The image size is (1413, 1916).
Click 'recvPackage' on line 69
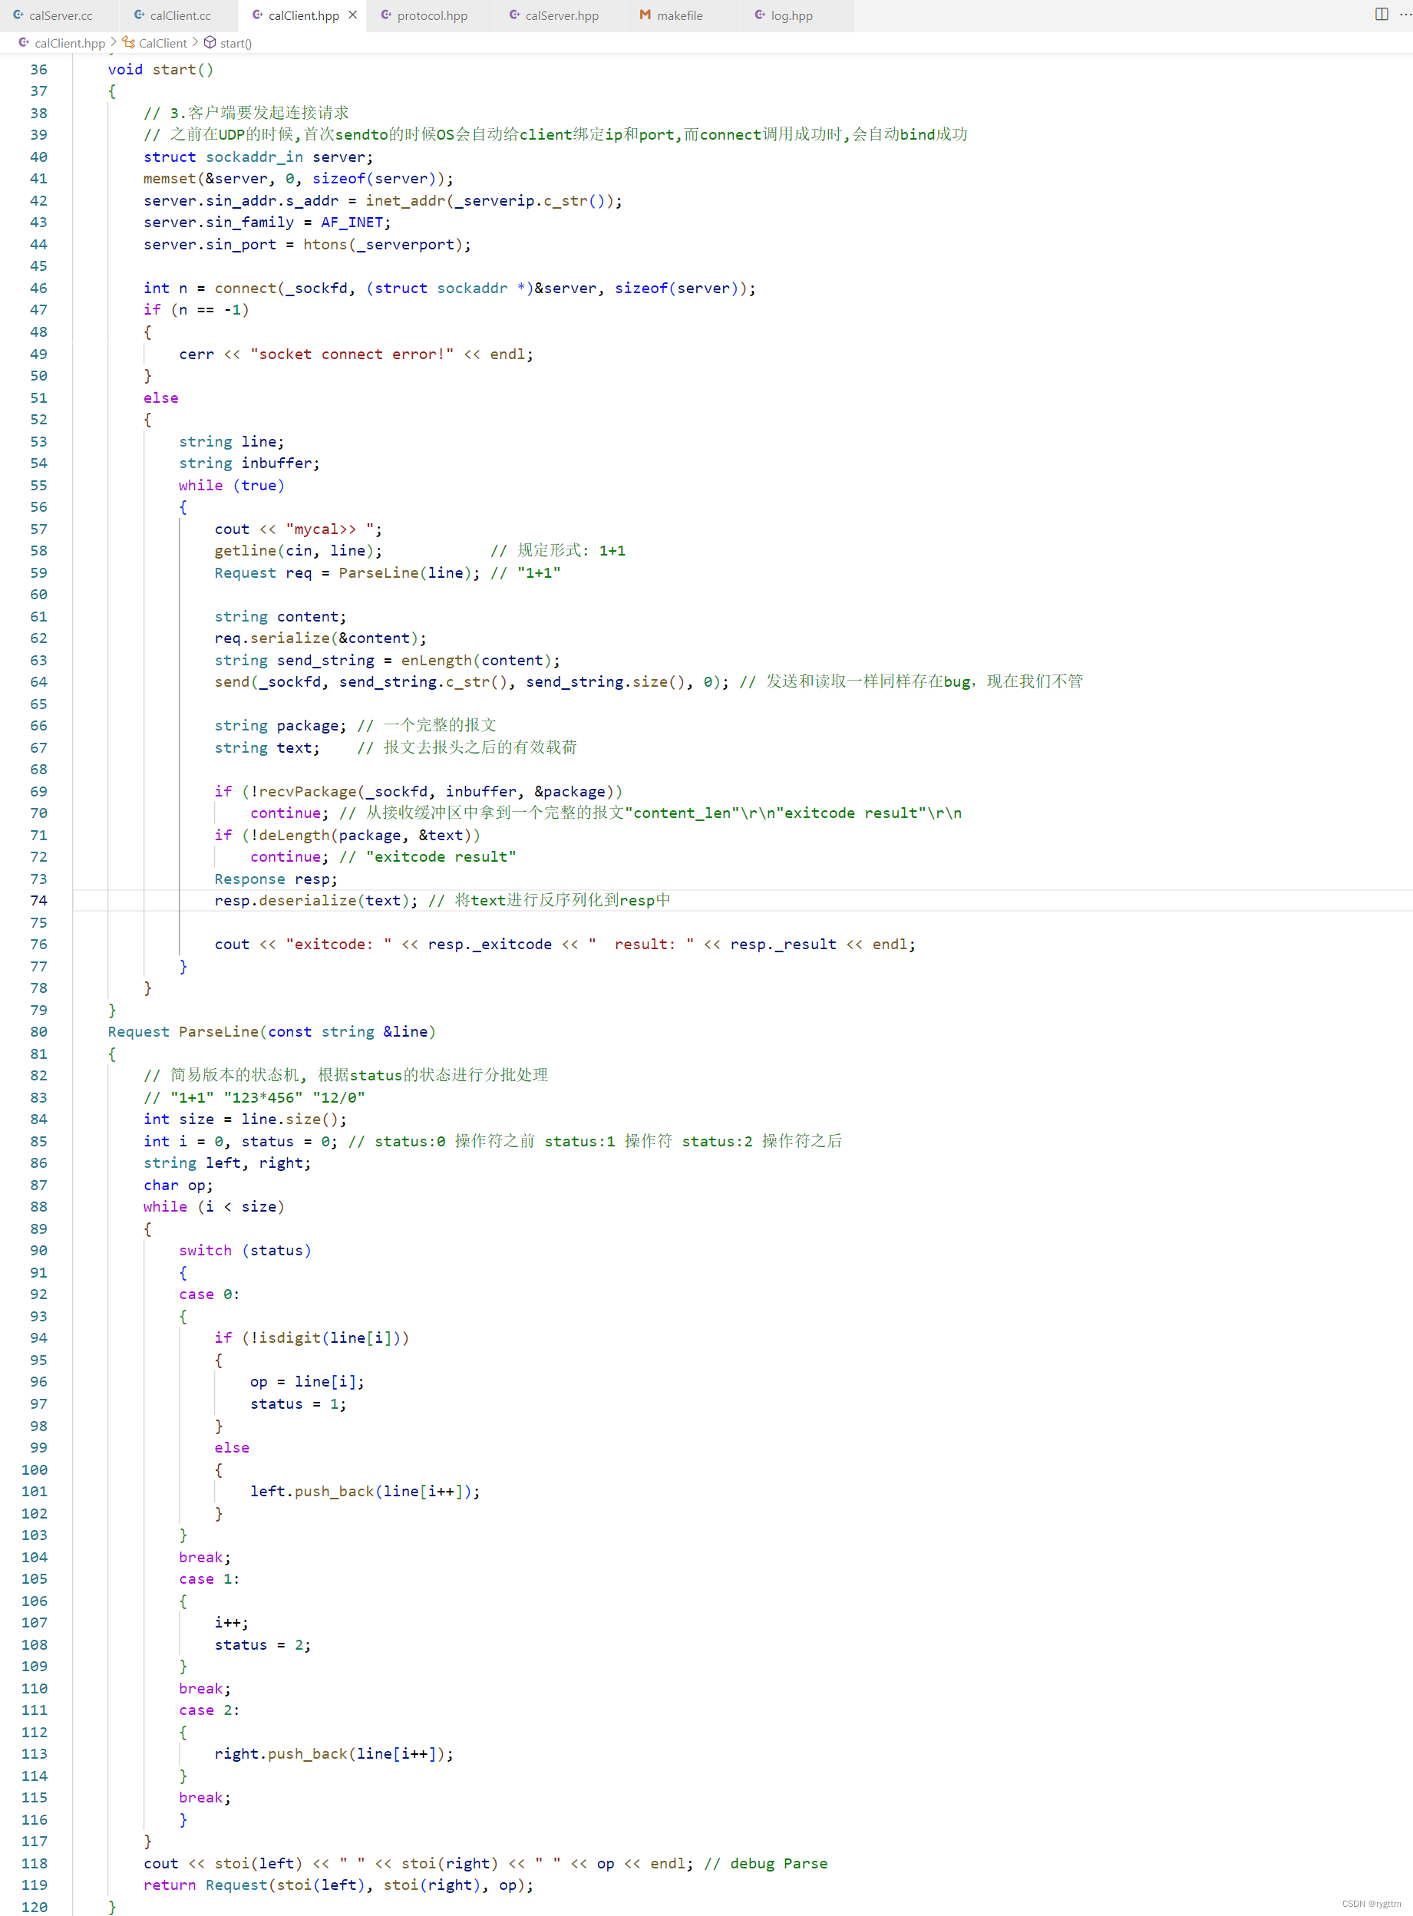tap(308, 792)
